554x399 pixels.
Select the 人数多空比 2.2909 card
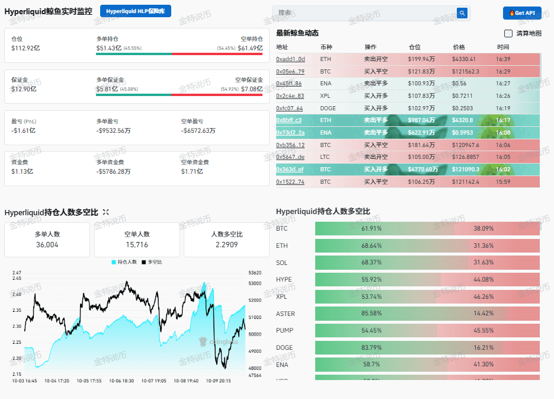tap(226, 240)
